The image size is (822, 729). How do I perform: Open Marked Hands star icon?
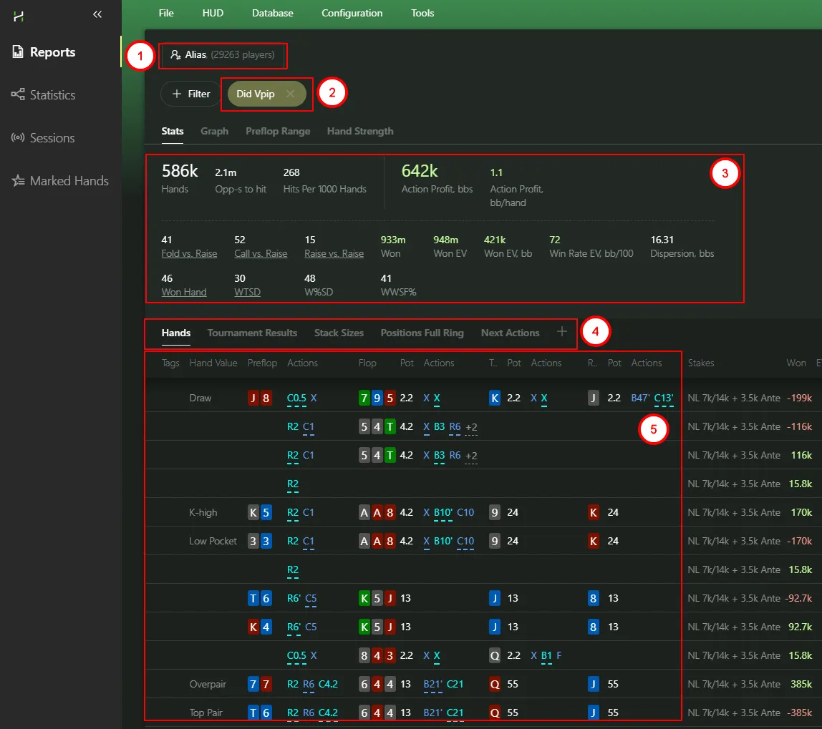(19, 181)
